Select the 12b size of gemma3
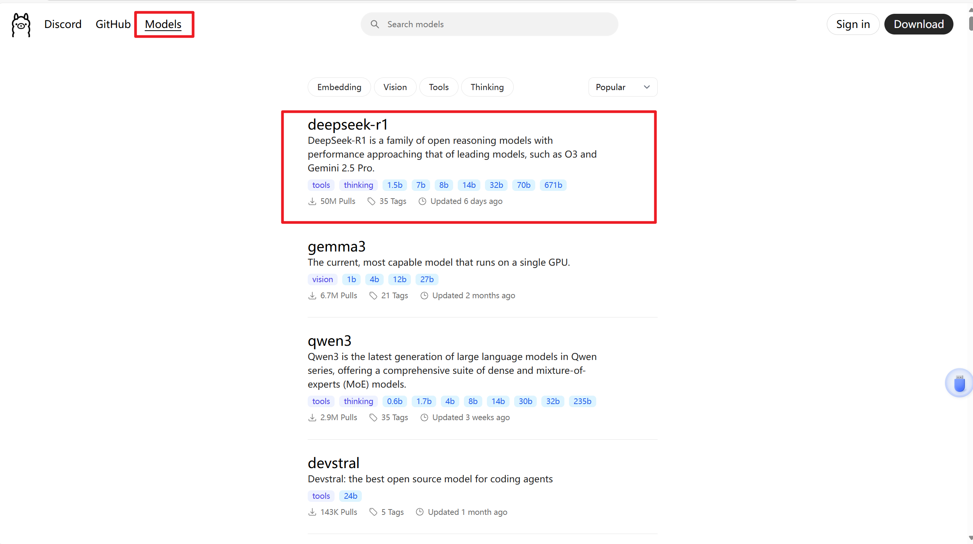 [399, 279]
